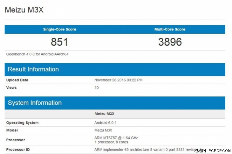Click the Result Information section header
This screenshot has height=154, width=232.
33,69
